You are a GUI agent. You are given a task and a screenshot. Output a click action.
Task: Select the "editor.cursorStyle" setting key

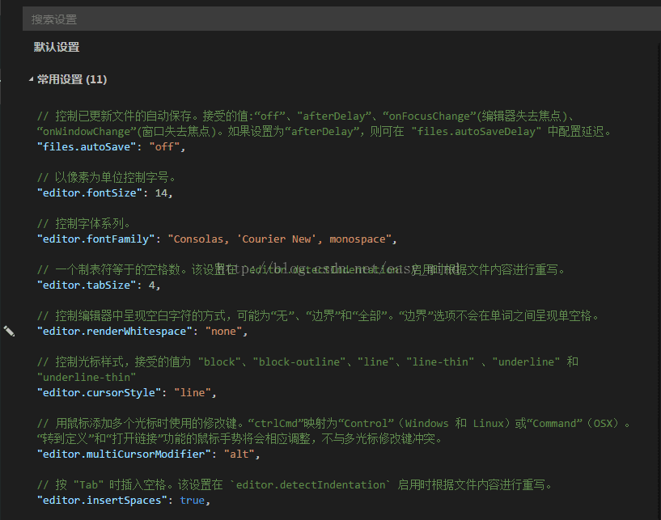pyautogui.click(x=97, y=393)
